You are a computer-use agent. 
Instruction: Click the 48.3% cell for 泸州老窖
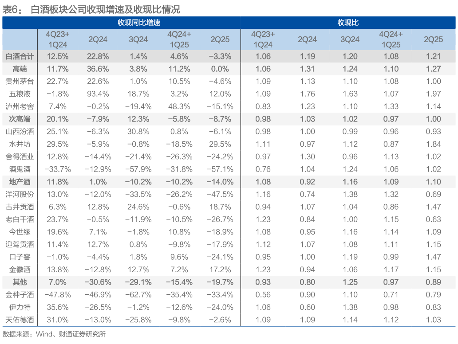click(179, 106)
